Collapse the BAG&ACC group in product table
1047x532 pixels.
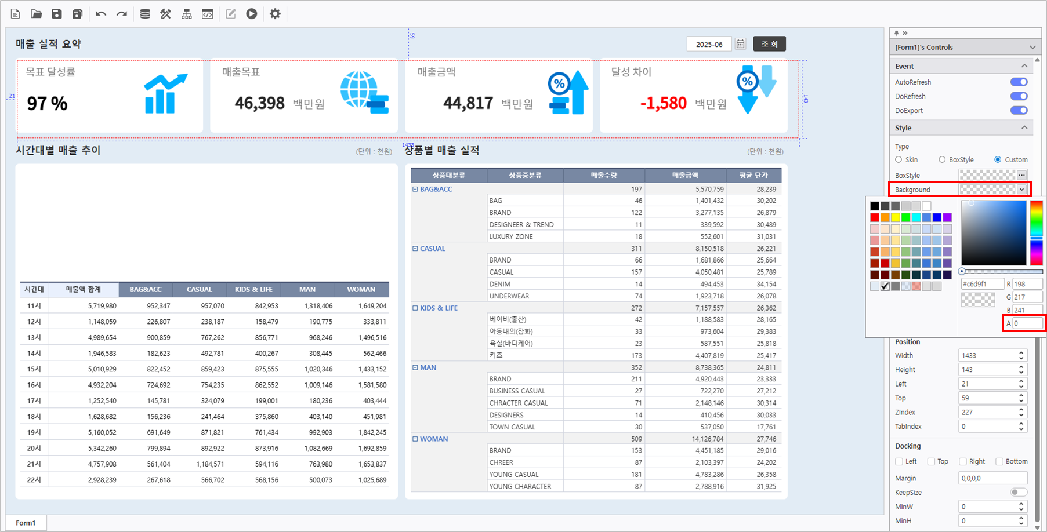415,190
